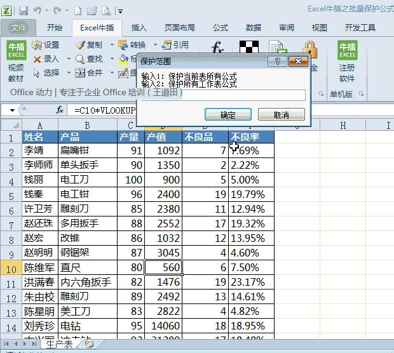
Task: Click the 设置 settings icon
Action: click(37, 45)
